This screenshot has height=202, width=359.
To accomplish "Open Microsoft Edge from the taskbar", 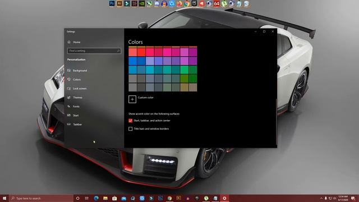I will (96, 198).
